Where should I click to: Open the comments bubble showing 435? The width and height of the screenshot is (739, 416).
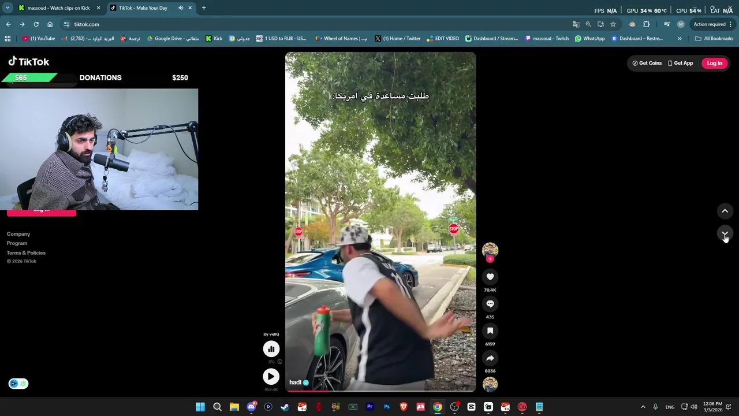tap(490, 304)
